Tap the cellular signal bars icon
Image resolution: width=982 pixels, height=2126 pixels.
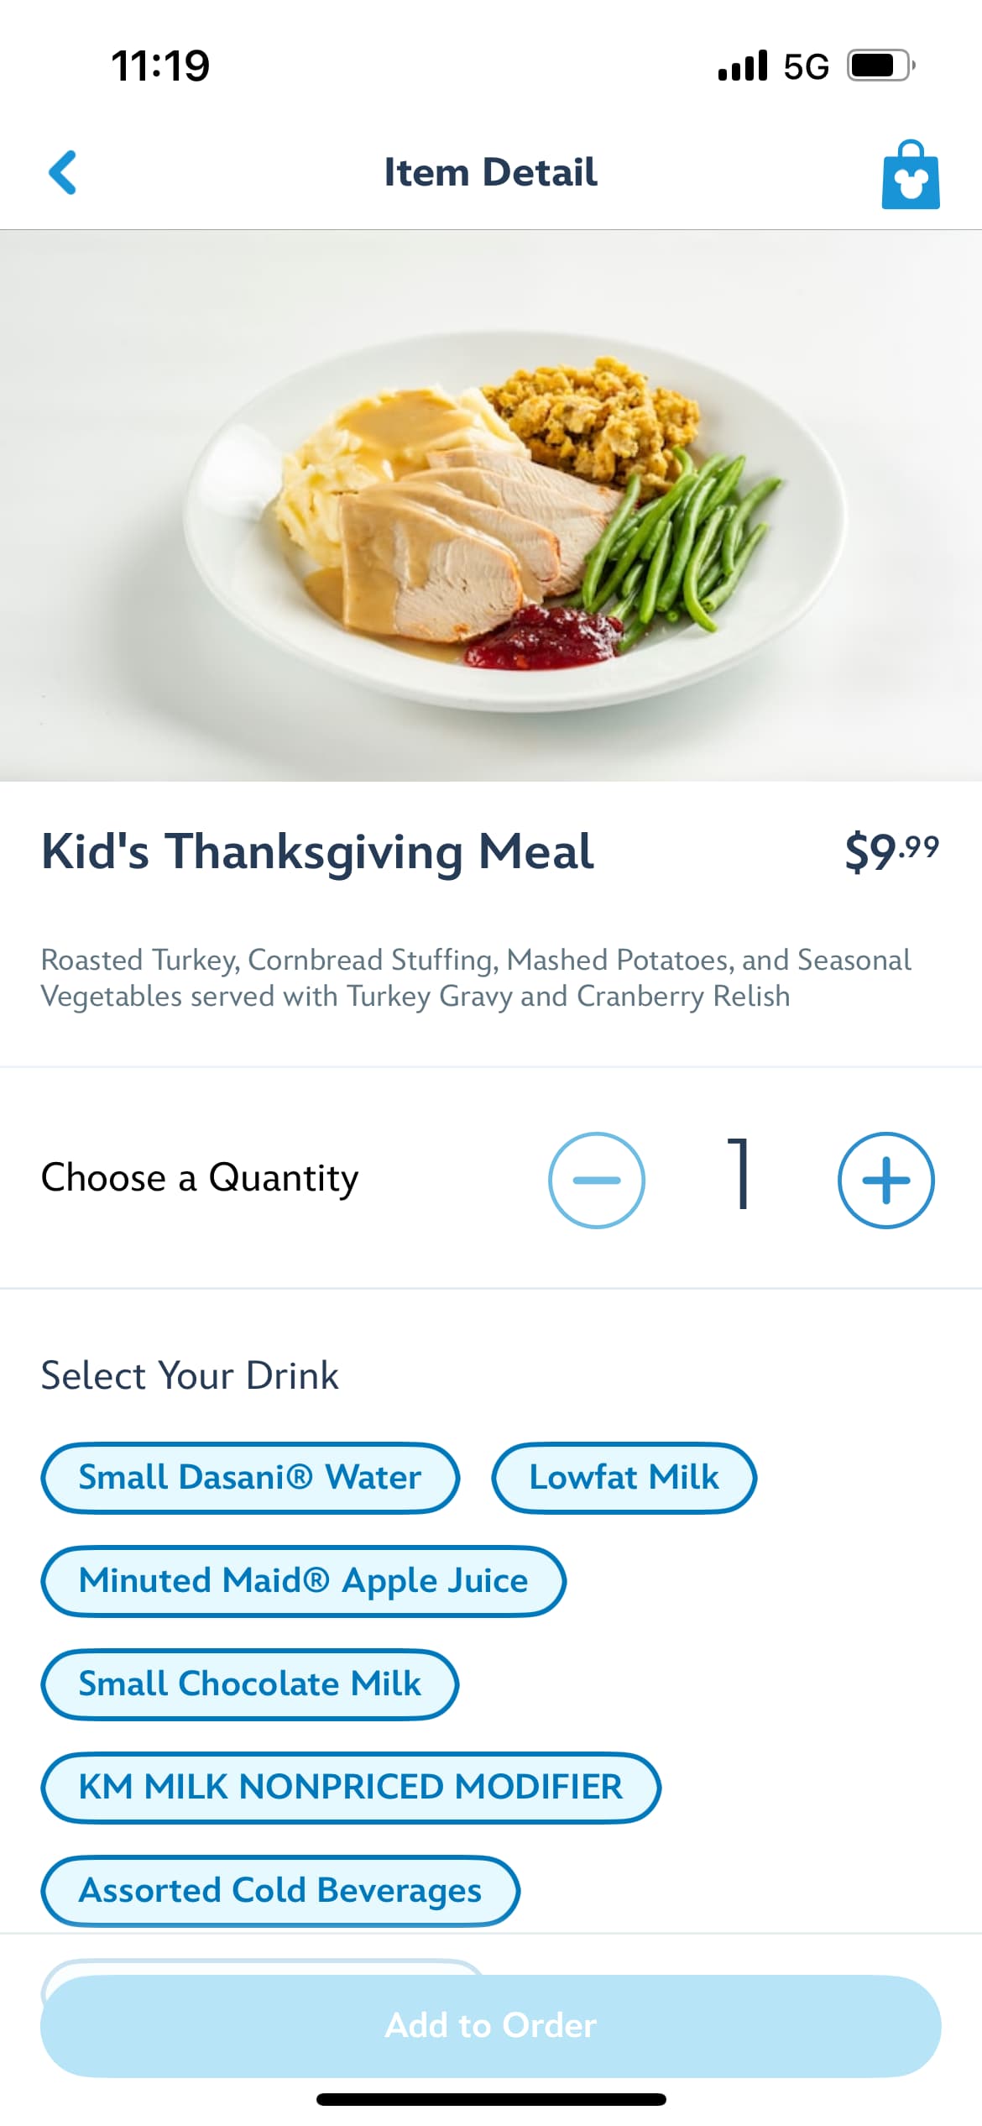pos(743,65)
